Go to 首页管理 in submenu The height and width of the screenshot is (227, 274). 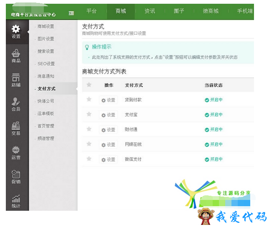tap(46, 126)
